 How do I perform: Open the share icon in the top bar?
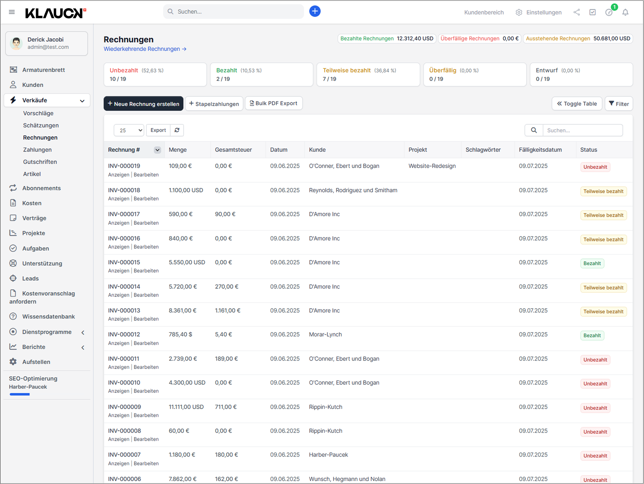coord(577,12)
